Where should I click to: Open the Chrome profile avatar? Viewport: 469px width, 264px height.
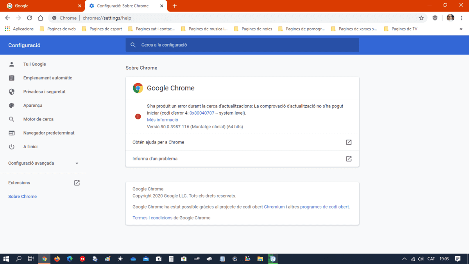click(450, 18)
